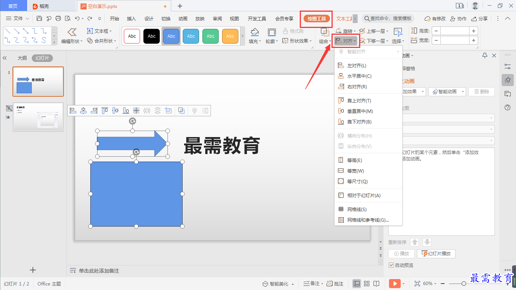
Task: Click align left icon in floating toolbar
Action: 73,111
